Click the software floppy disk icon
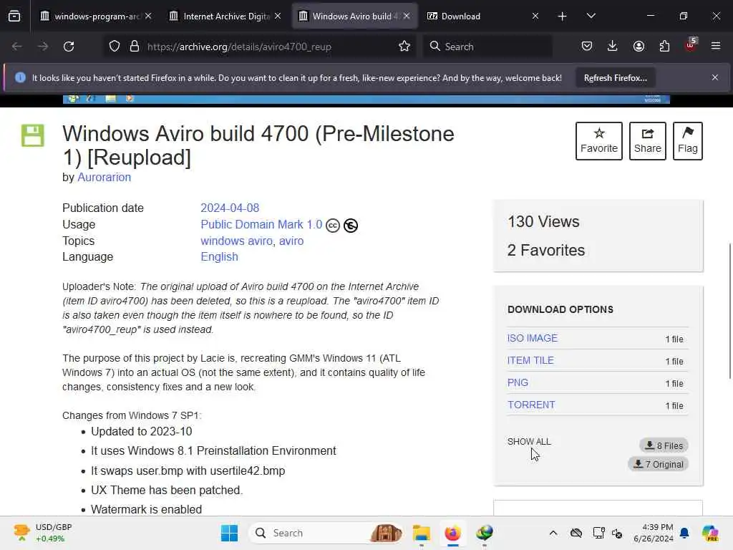The height and width of the screenshot is (550, 733). 33,135
